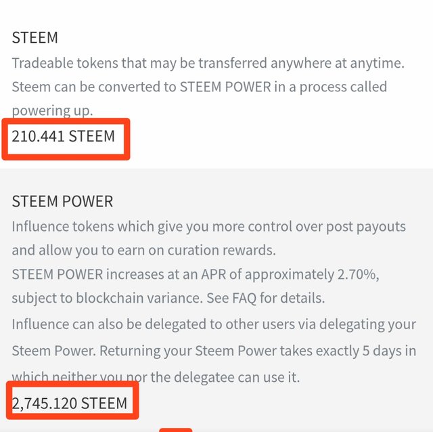Click the STEEM section heading
This screenshot has width=433, height=432.
35,38
